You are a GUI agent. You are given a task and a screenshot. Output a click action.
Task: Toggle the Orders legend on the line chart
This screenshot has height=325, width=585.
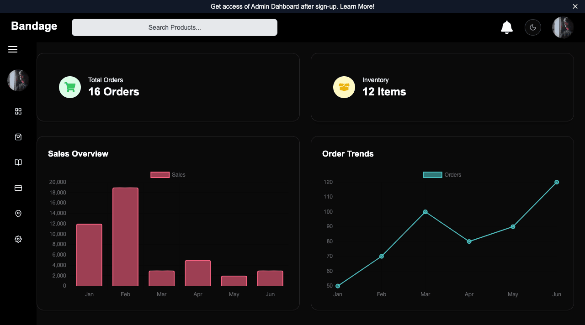(x=442, y=174)
